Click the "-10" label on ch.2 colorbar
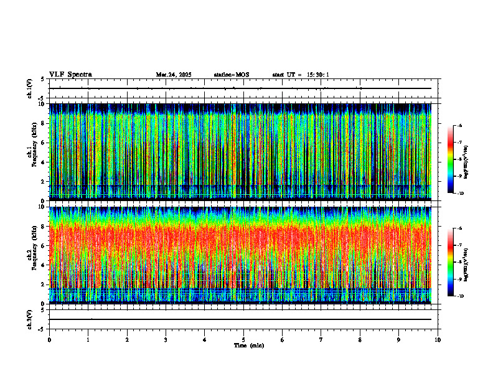The width and height of the screenshot is (493, 381). [461, 296]
